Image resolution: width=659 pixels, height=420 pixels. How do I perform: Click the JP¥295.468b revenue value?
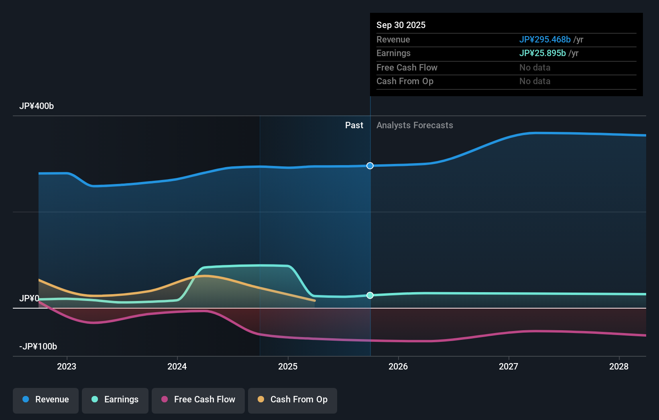point(545,39)
